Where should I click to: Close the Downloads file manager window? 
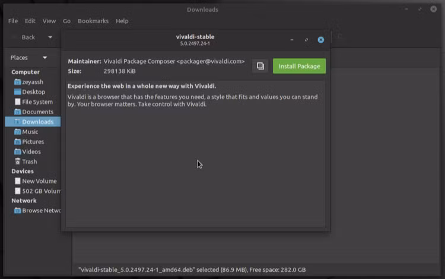pyautogui.click(x=433, y=9)
